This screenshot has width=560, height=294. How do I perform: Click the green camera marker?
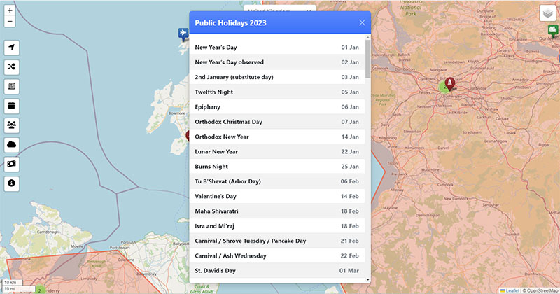553,30
